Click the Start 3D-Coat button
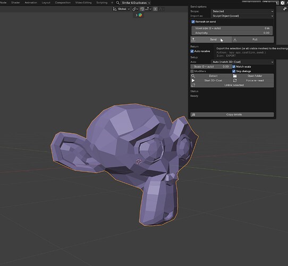 pos(211,80)
